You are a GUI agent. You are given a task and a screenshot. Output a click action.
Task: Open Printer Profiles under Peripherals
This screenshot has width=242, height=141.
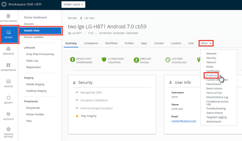click(35, 114)
